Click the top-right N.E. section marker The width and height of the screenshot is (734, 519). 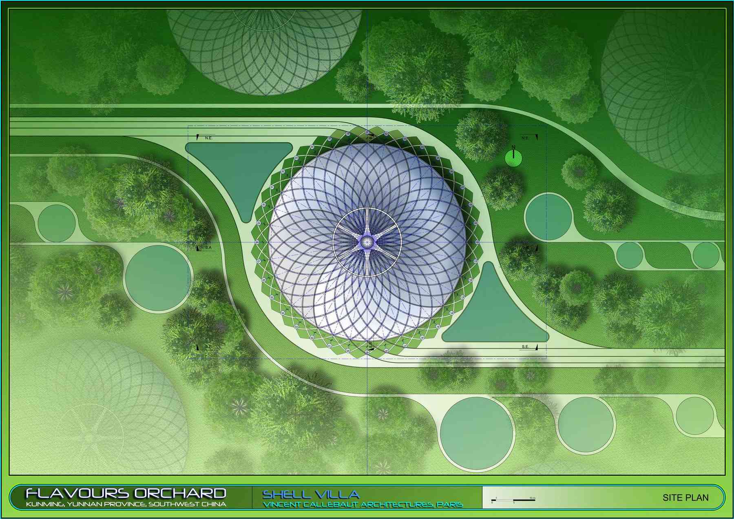point(526,138)
